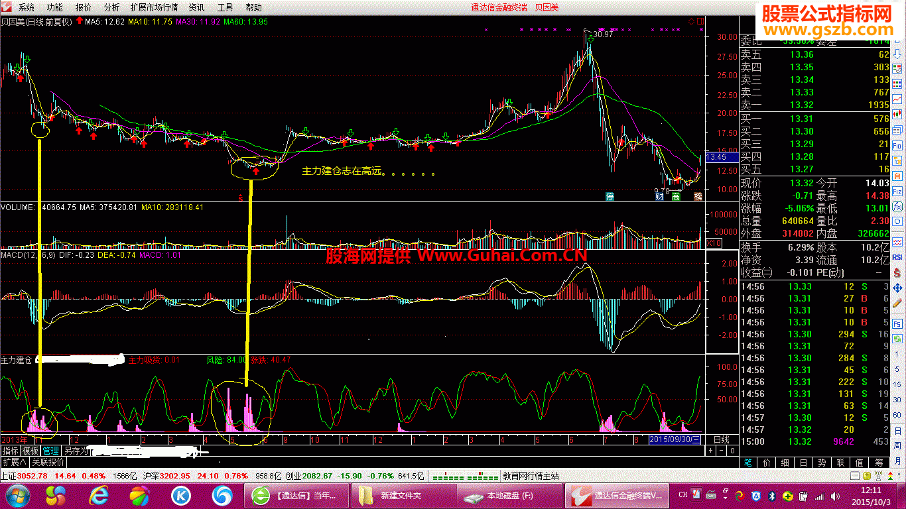Open the 日线 period selector
The image size is (906, 509).
tap(720, 439)
